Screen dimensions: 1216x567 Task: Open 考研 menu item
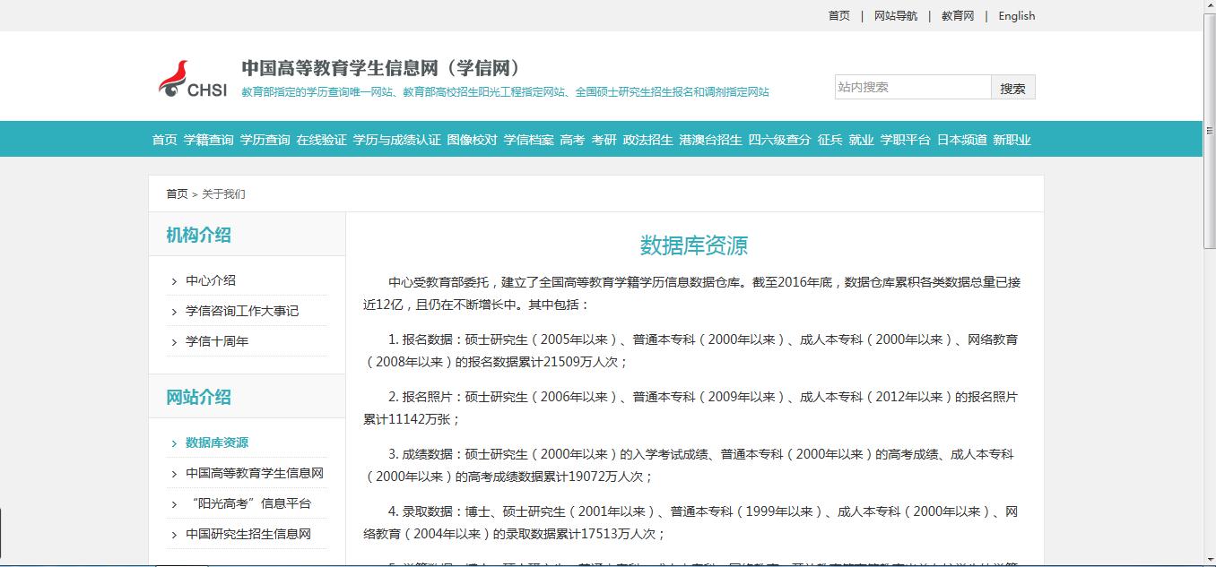click(604, 140)
